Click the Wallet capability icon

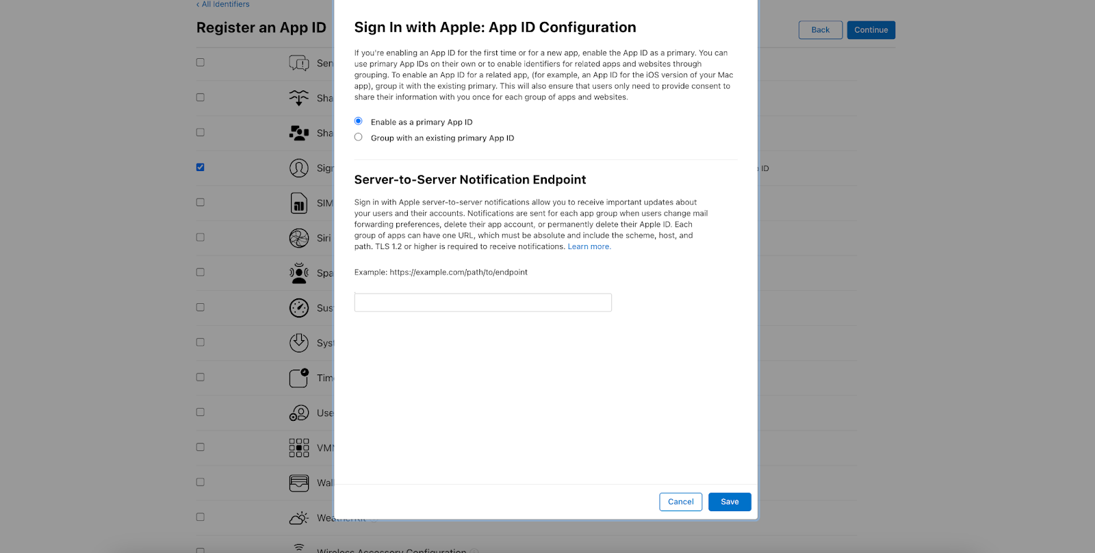coord(299,483)
